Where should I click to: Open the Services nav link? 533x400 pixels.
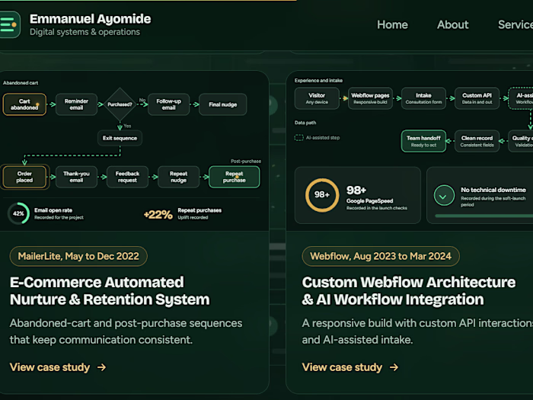(515, 24)
